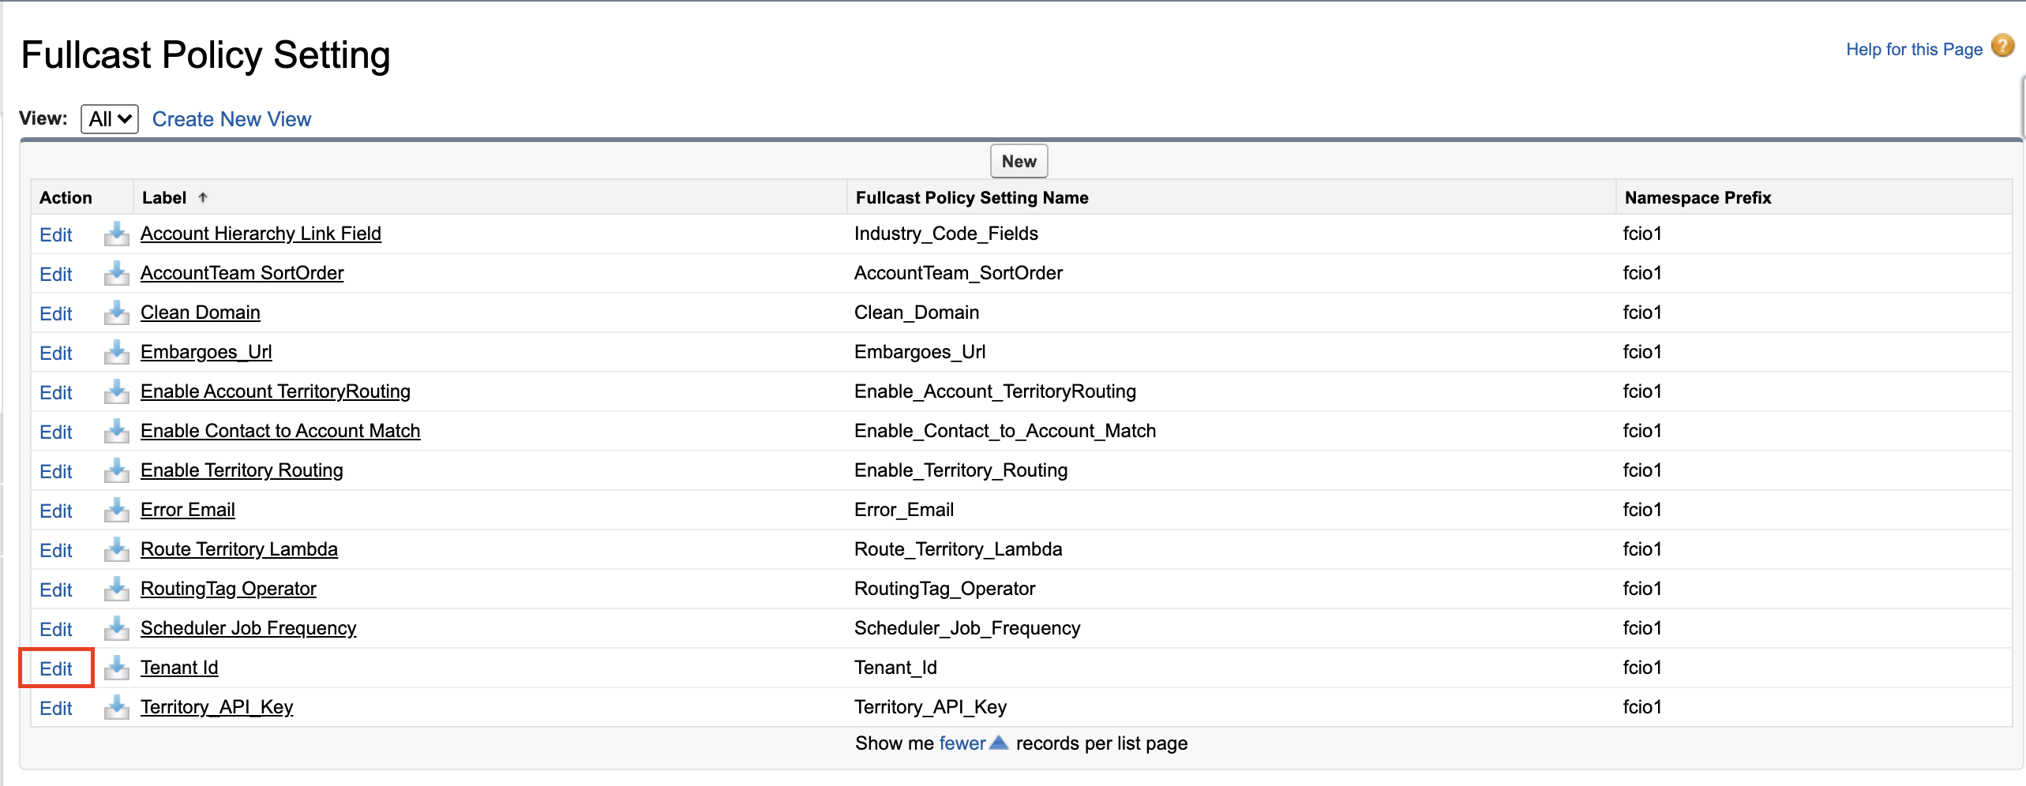Click the download icon for Enable Territory Routing
This screenshot has width=2026, height=786.
click(116, 470)
